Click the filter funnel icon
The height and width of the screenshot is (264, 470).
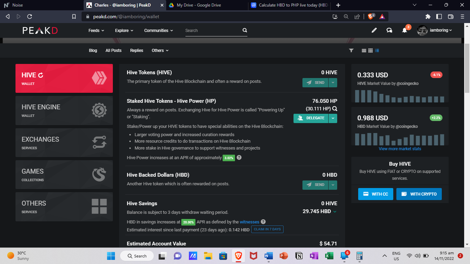[x=351, y=51]
